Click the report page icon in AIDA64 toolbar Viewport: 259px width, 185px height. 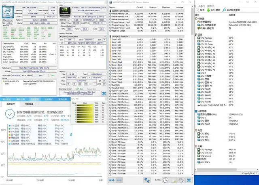point(197,10)
